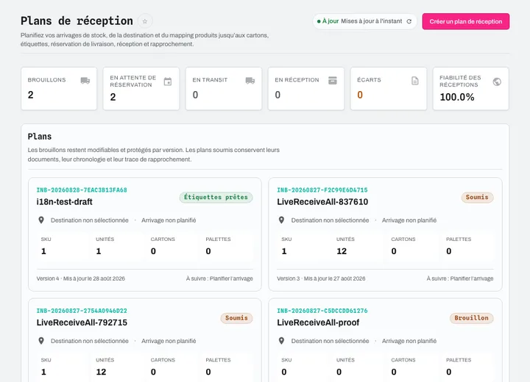This screenshot has width=530, height=382.
Task: Open the LiveReceiveAll-837610 plan
Action: point(322,202)
